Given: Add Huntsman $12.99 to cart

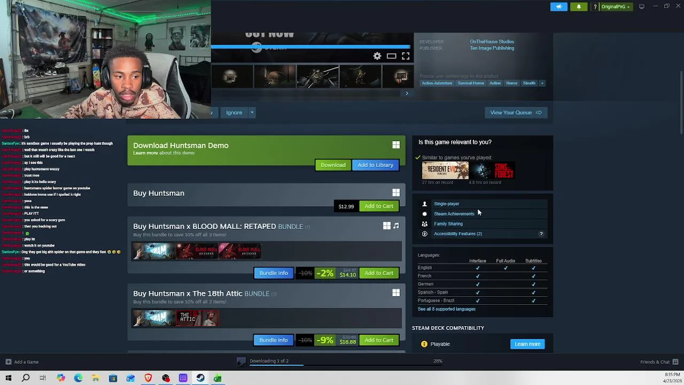Looking at the screenshot, I should pos(379,206).
